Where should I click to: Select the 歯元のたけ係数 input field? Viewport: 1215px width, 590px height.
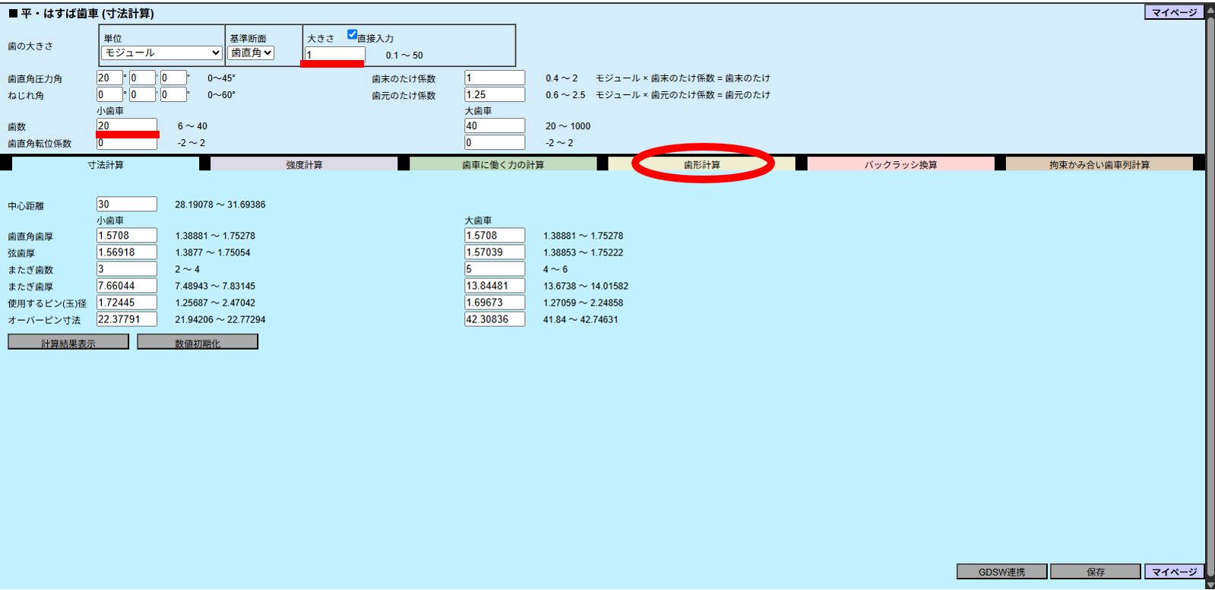coord(495,94)
